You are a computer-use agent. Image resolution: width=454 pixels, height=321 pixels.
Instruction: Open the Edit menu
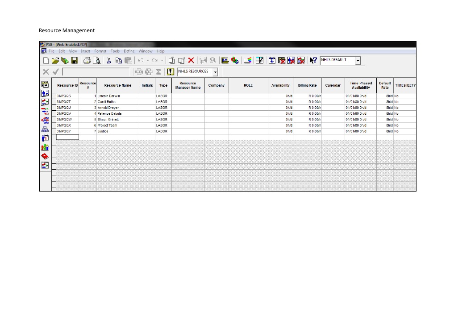tap(62, 51)
